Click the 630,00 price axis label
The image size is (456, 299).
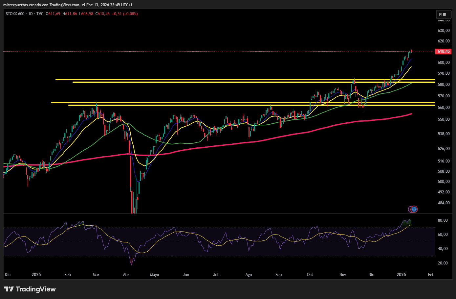(x=444, y=31)
